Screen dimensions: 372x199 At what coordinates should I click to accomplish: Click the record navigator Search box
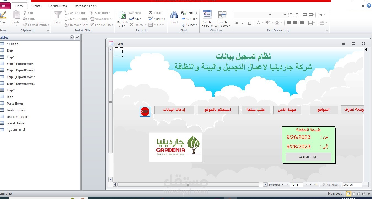pos(352,185)
